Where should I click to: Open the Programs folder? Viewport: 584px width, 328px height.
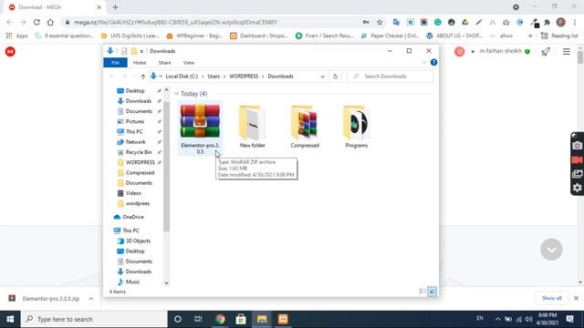(357, 127)
